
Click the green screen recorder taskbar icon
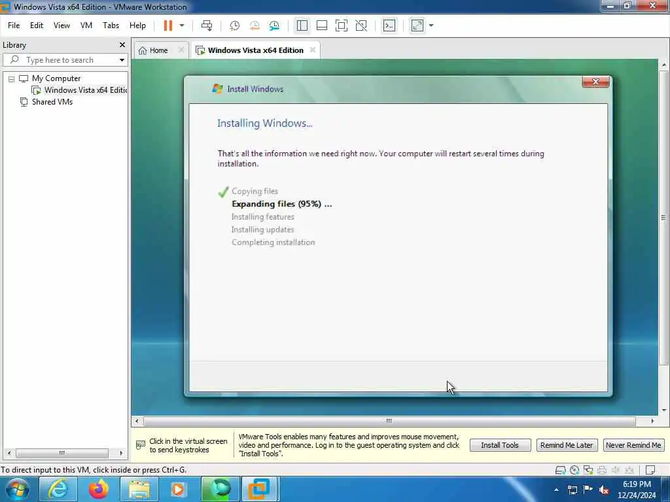[x=220, y=489]
